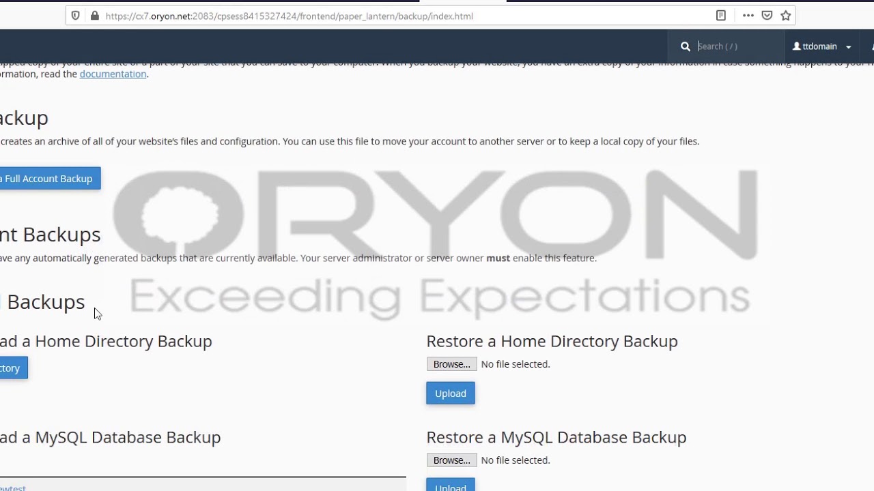Click the Pocket save icon

pos(767,16)
